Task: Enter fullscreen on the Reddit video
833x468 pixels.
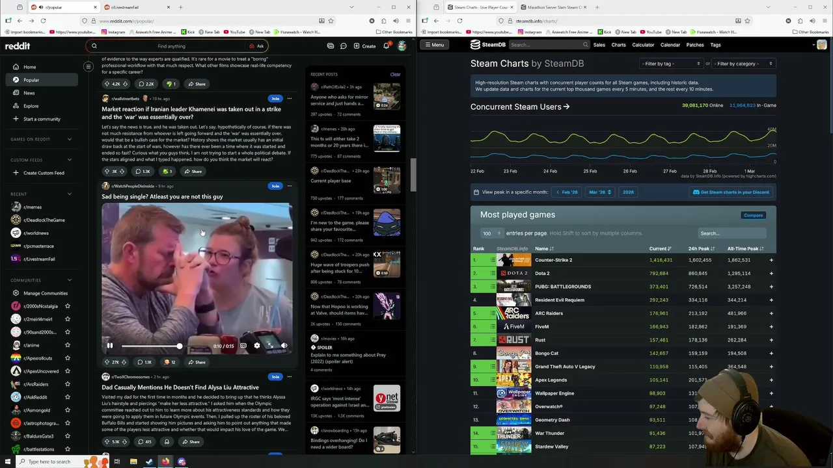Action: point(271,346)
